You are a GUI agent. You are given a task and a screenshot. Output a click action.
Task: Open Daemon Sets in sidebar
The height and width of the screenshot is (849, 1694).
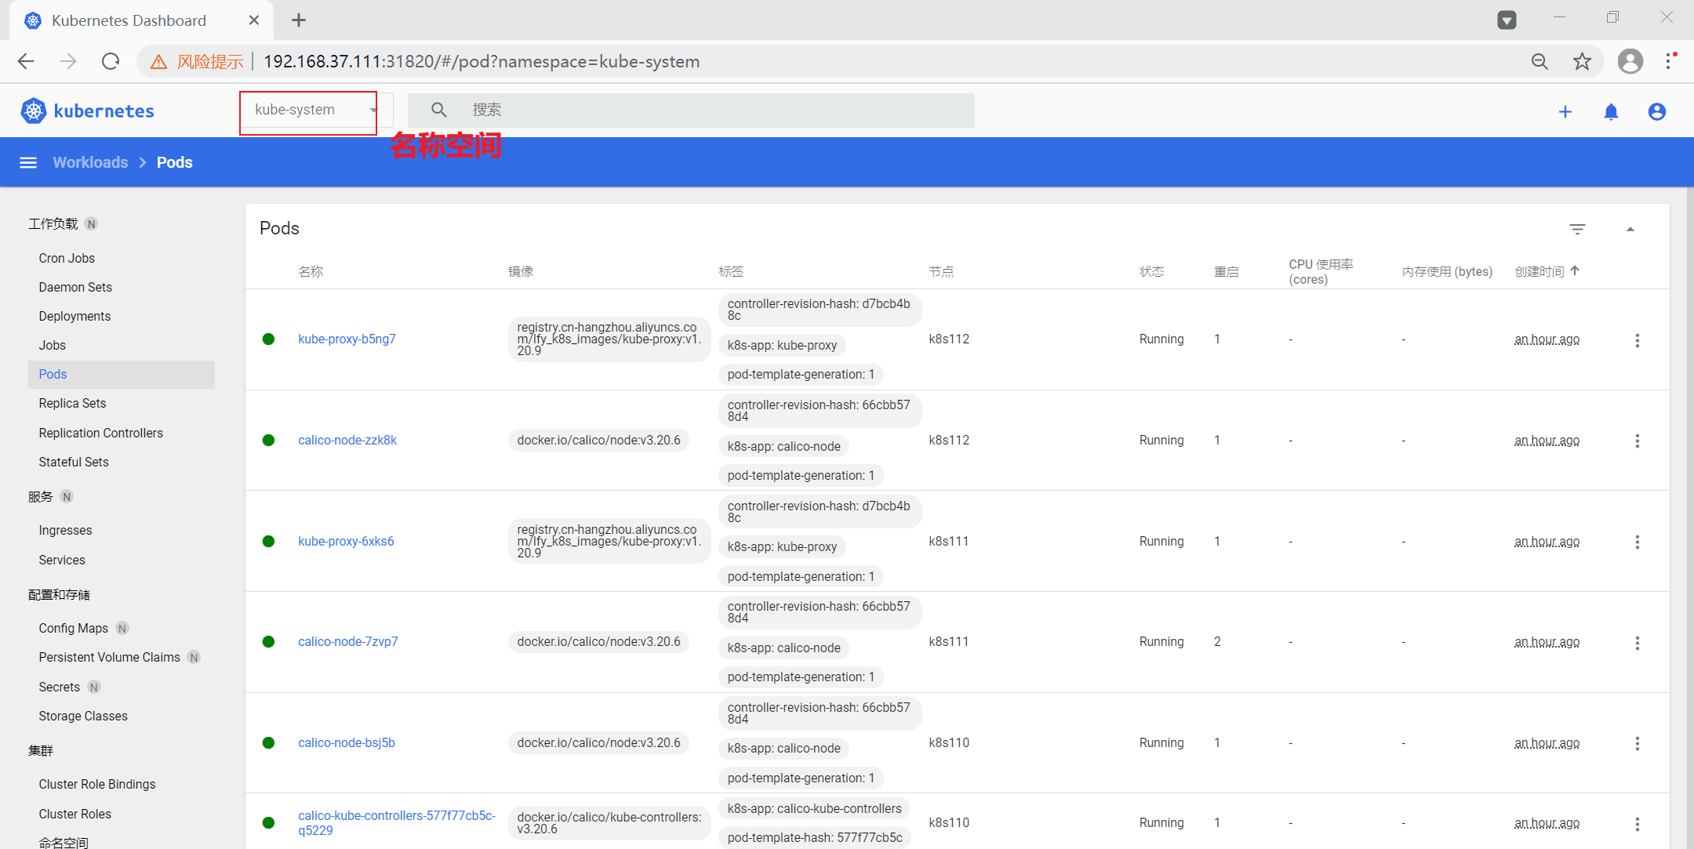[x=75, y=287]
